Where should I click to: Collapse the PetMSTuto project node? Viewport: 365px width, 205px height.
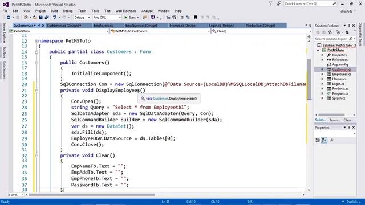click(318, 50)
